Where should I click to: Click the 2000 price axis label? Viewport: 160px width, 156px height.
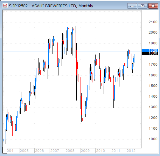pos(153,32)
